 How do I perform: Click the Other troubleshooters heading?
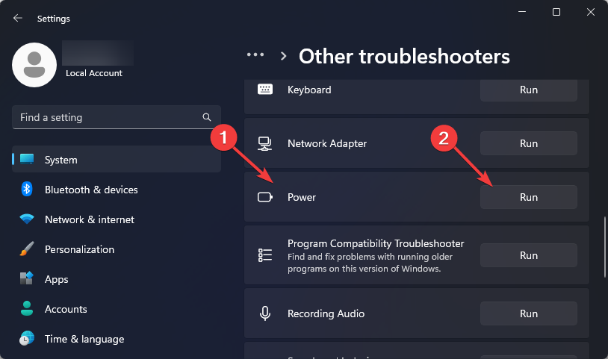point(404,57)
